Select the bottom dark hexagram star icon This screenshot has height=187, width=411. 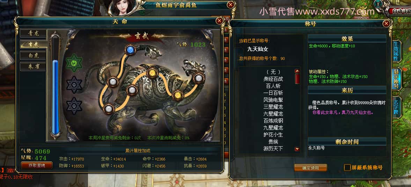point(74,106)
